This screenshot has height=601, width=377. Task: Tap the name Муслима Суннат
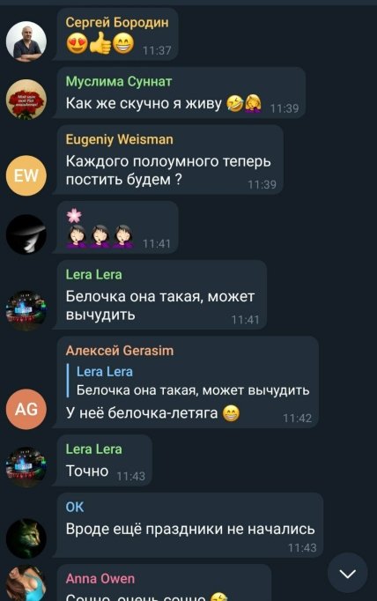point(119,81)
